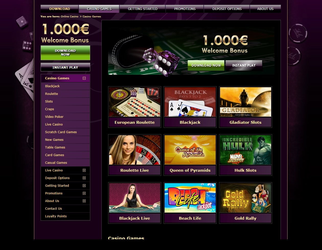Open the Gladiator Slots game image
The image size is (322, 250).
pyautogui.click(x=246, y=102)
